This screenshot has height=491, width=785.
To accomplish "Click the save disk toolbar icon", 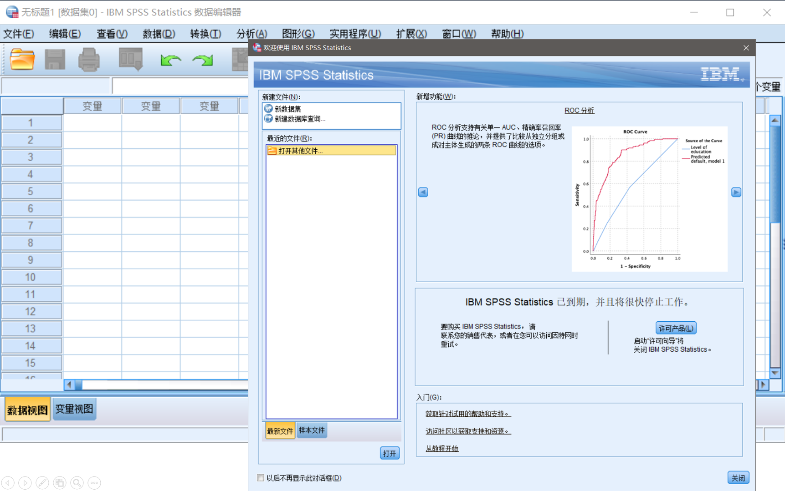I will click(x=55, y=59).
